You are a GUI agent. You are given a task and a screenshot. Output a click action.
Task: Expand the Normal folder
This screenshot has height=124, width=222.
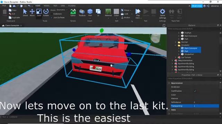pos(176,42)
